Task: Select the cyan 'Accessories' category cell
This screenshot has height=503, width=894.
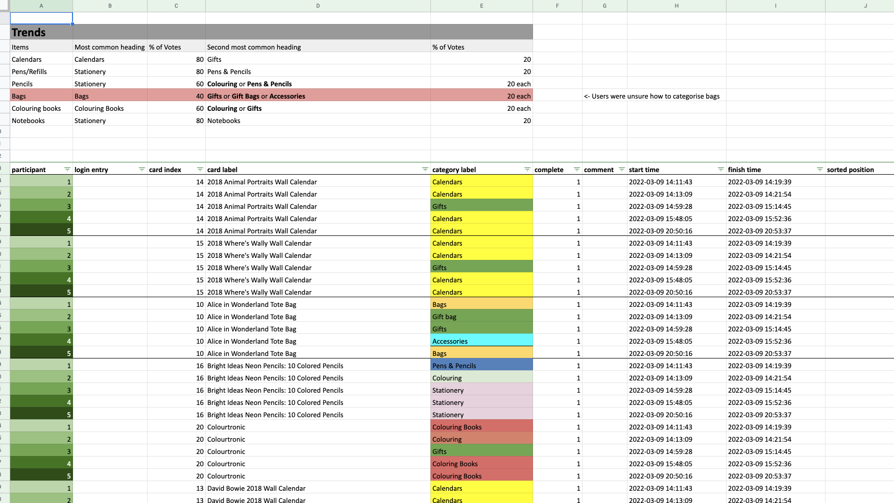Action: [481, 341]
